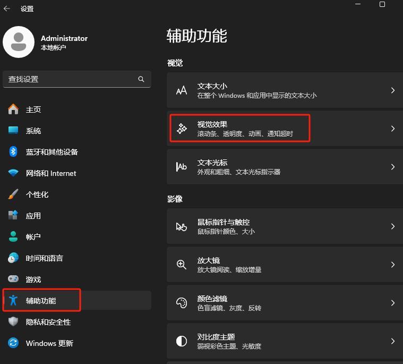Image resolution: width=403 pixels, height=364 pixels.
Task: Click the Windows Update sync icon
Action: pos(14,343)
